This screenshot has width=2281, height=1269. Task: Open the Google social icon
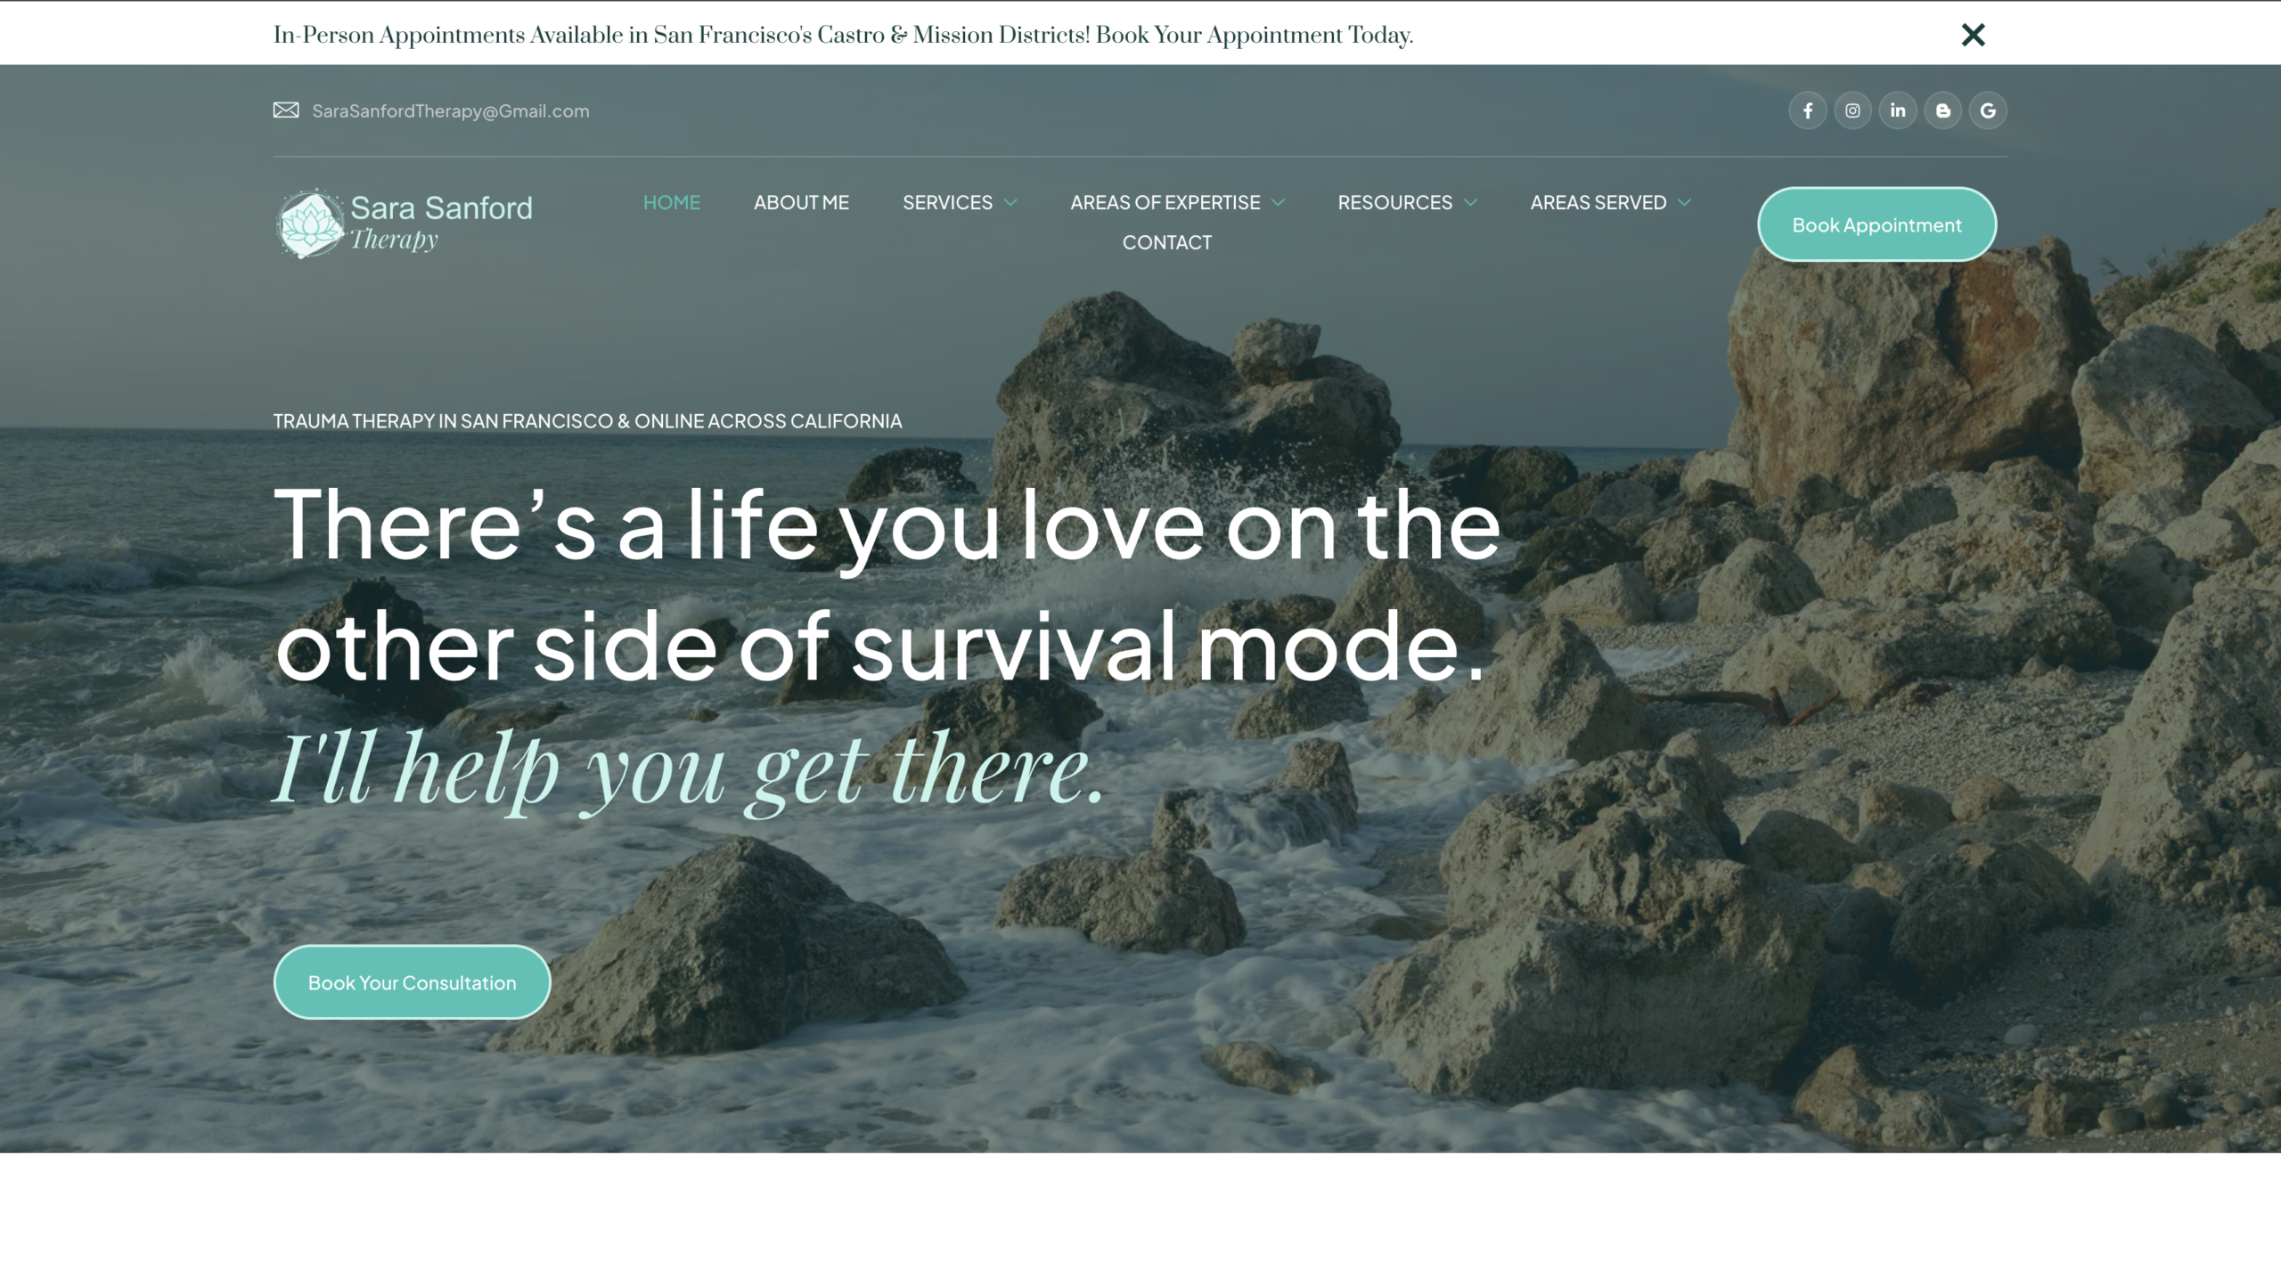tap(1988, 110)
